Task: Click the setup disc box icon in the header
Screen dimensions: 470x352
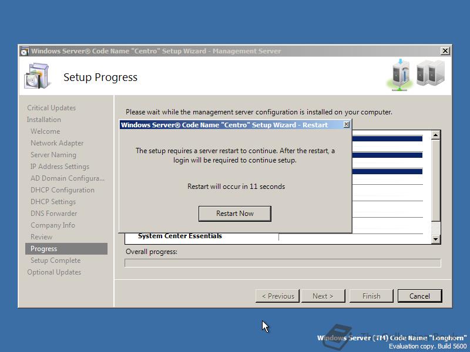Action: point(36,76)
